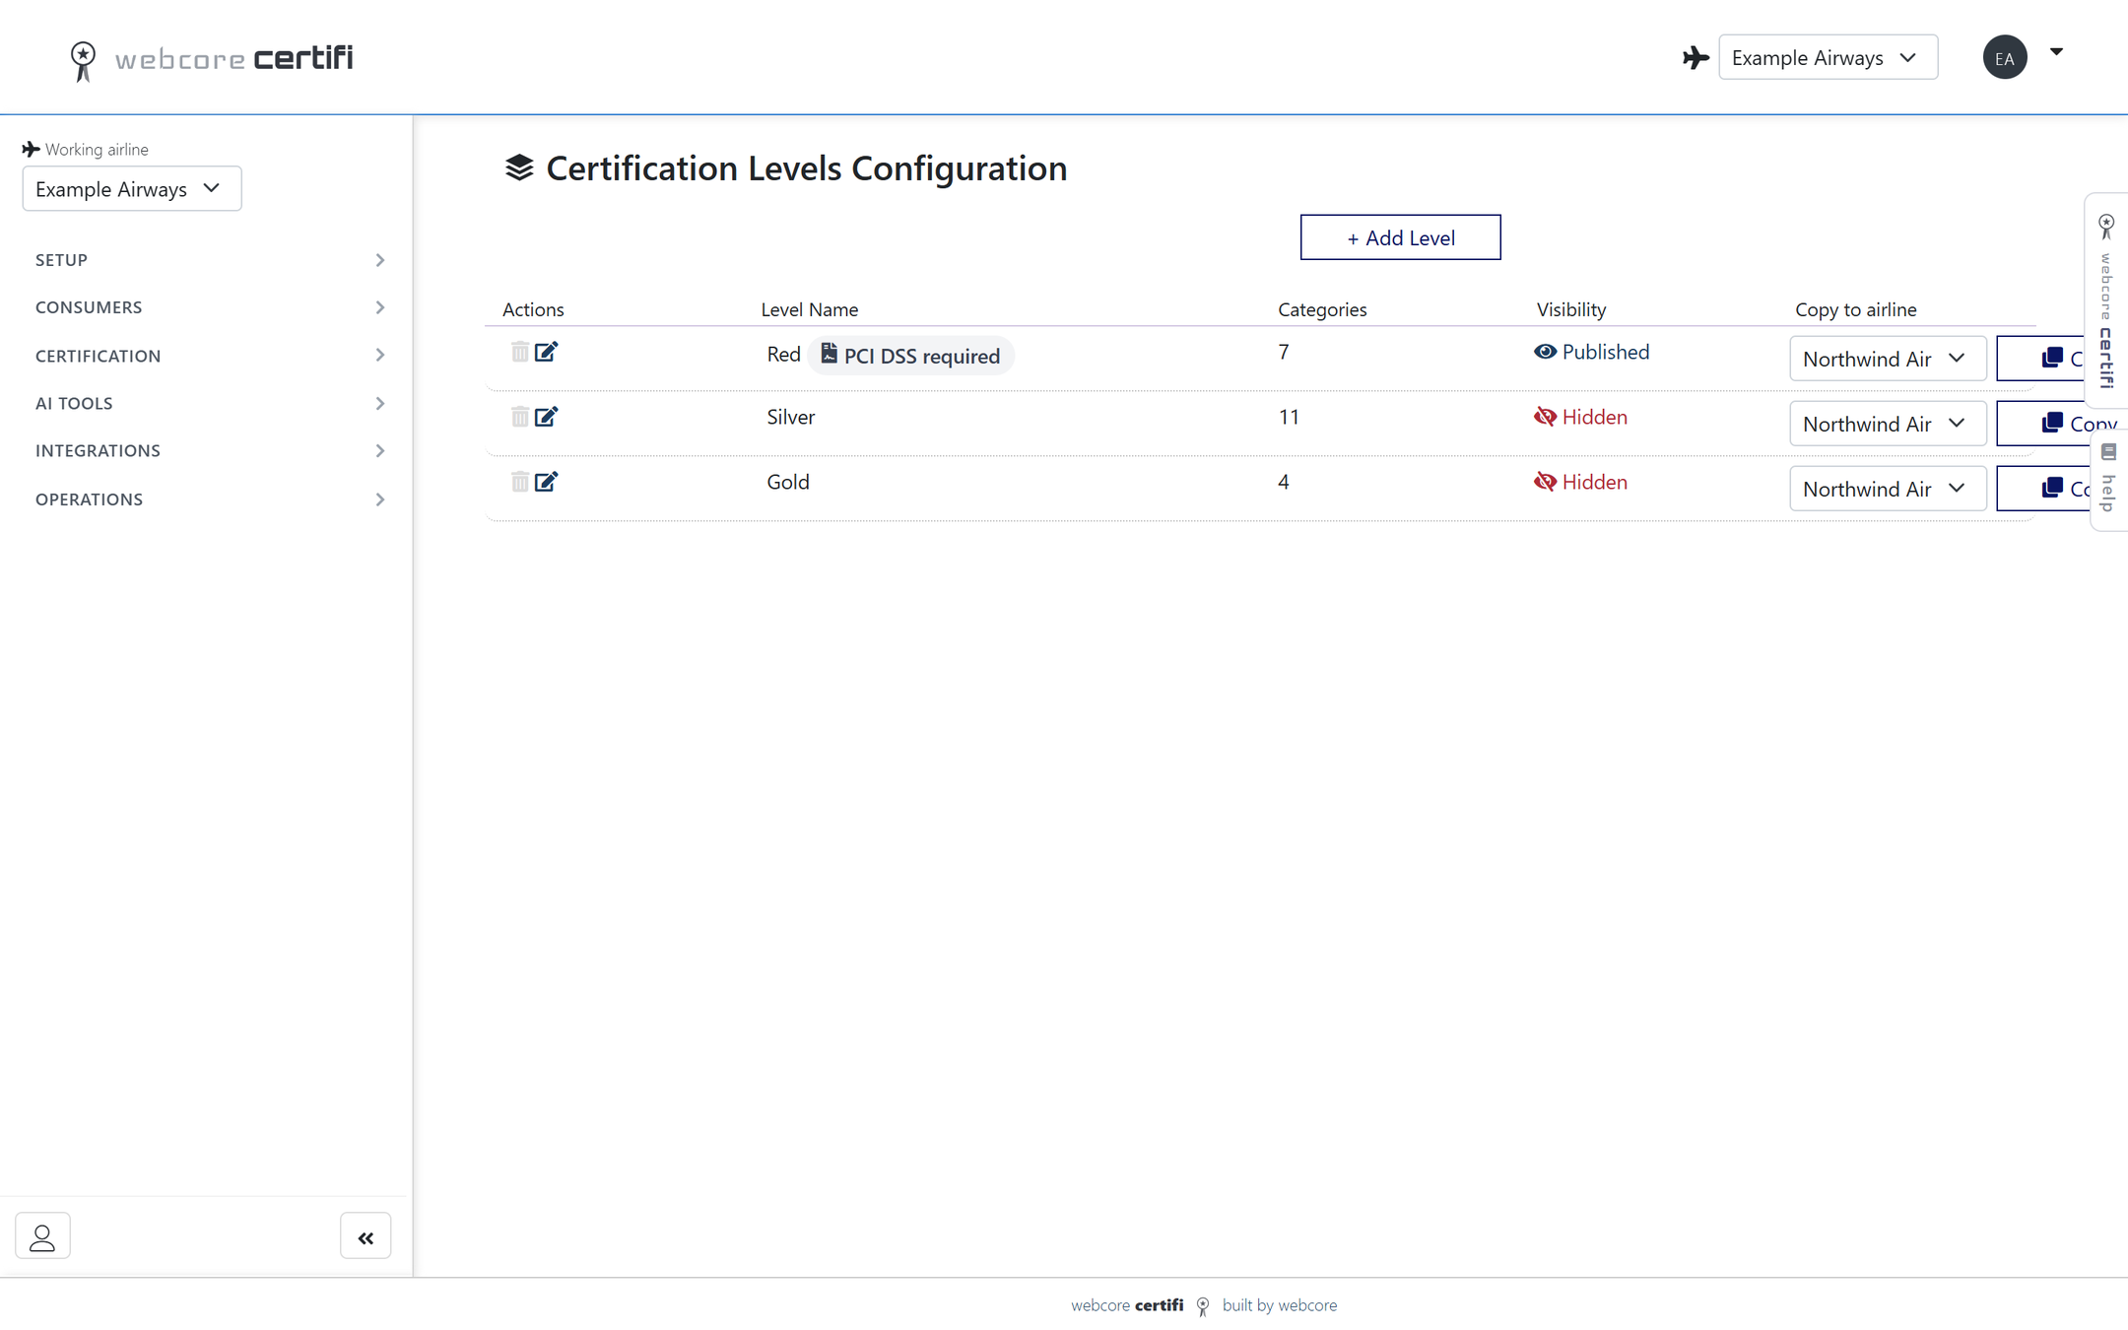
Task: Click the webcore certifi footer text
Action: click(x=1127, y=1305)
